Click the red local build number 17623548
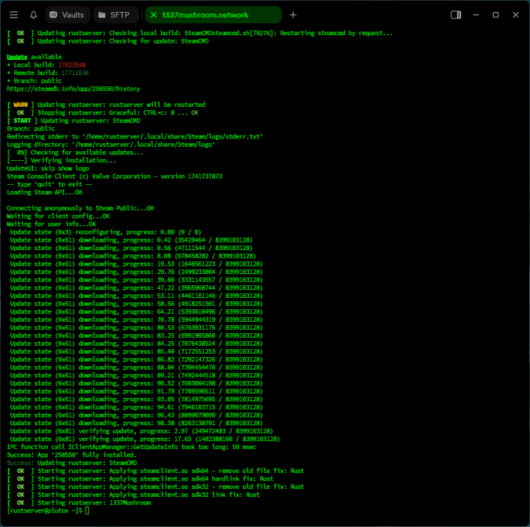Viewport: 530px width, 527px height. click(72, 65)
